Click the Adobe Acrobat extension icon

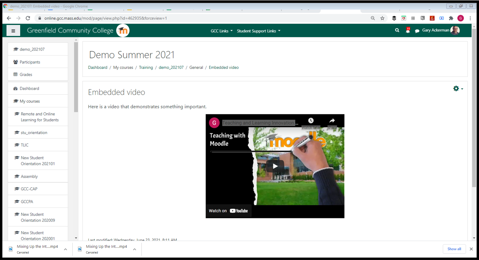(432, 18)
